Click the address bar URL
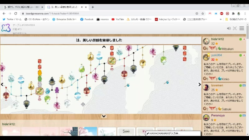The height and width of the screenshot is (140, 249). click(x=52, y=13)
